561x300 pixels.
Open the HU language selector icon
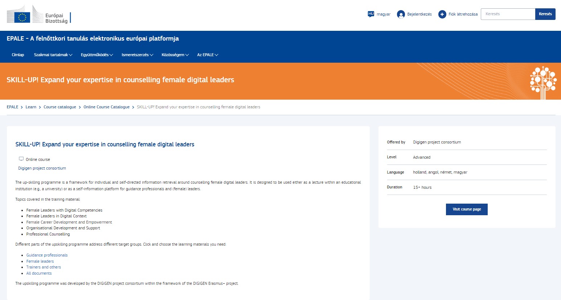(x=371, y=14)
